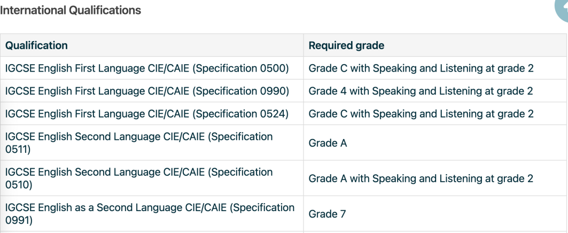Click the Grade C requirement for 0500
The width and height of the screenshot is (568, 233).
435,68
